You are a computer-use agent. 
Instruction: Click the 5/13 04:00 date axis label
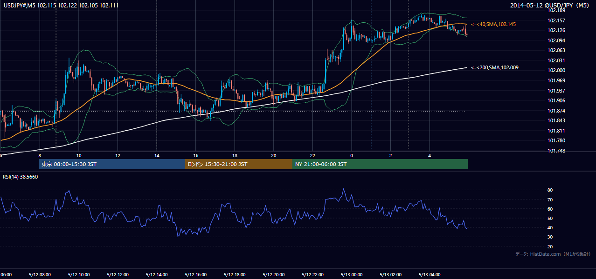pos(430,275)
